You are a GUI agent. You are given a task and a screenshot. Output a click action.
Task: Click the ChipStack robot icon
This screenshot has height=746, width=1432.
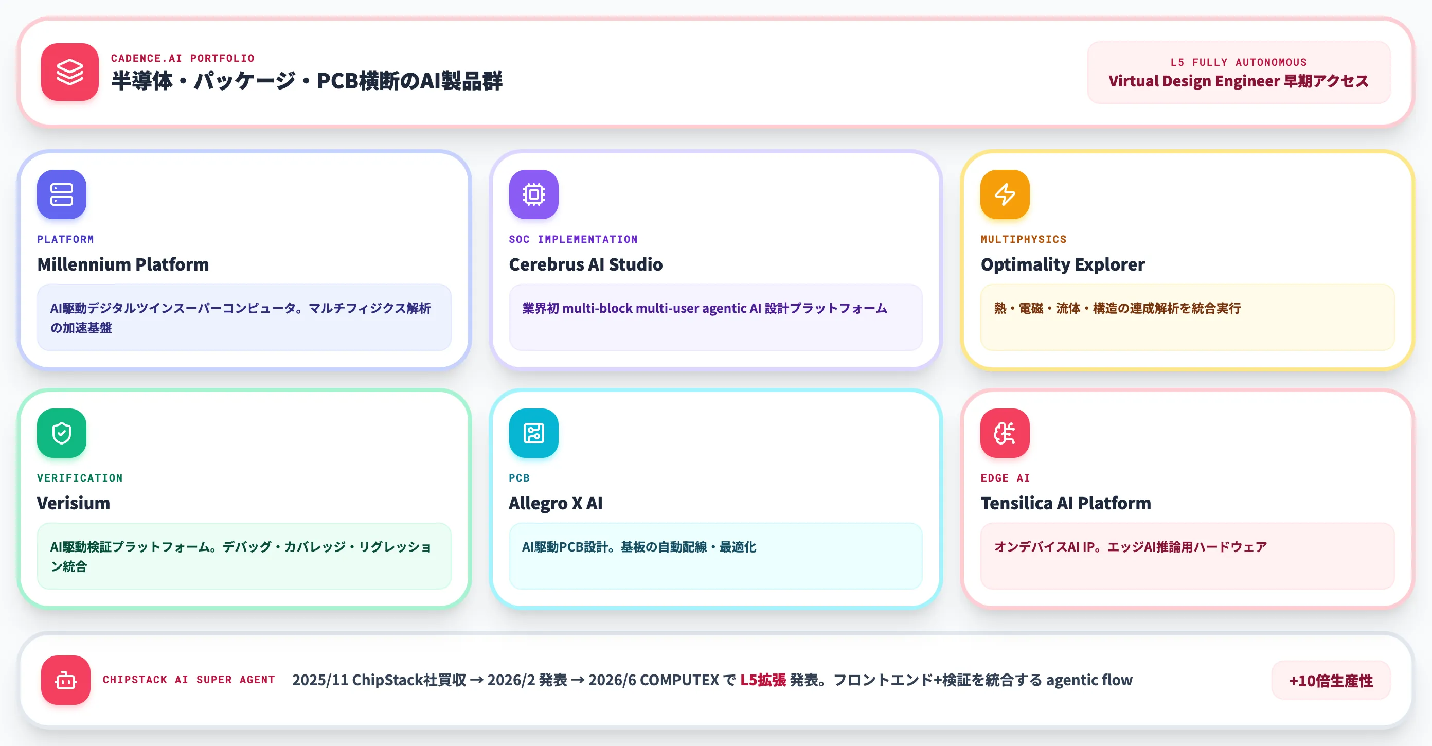coord(66,680)
